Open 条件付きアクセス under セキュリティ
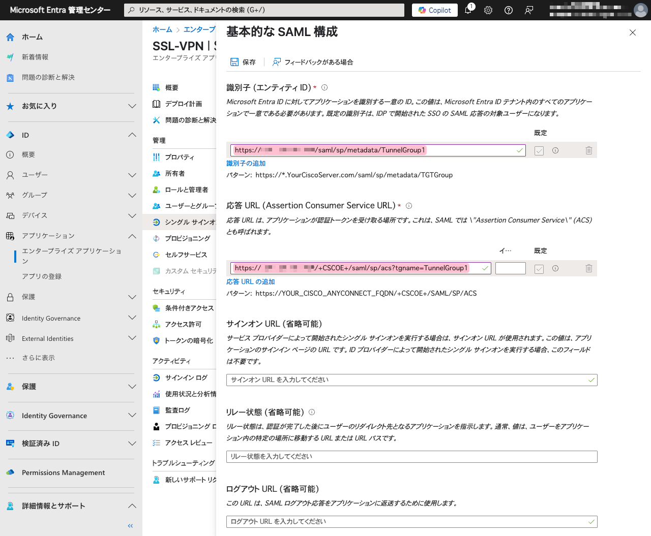The height and width of the screenshot is (536, 651). 189,308
